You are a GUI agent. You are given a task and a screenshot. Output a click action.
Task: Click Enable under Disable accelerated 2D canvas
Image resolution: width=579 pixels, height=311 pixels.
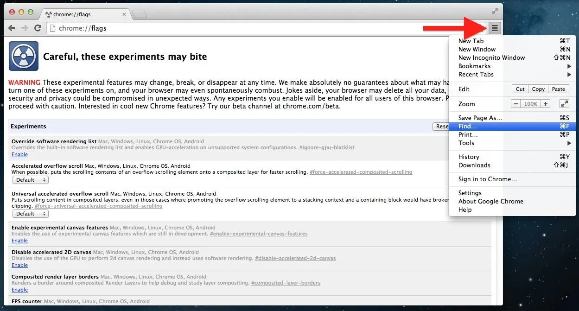click(19, 266)
